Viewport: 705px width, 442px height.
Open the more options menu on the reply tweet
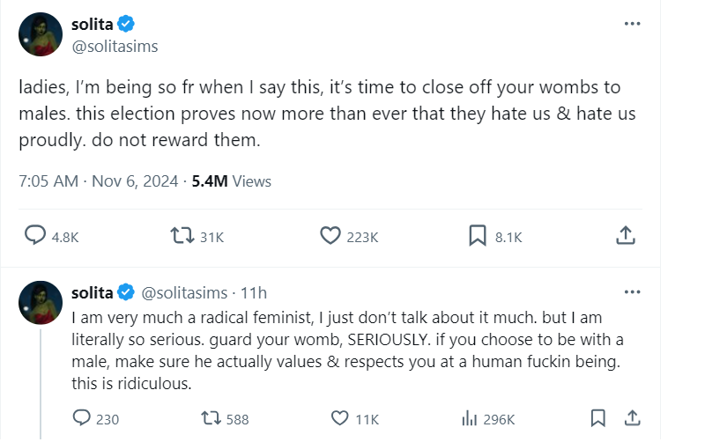[x=632, y=291]
